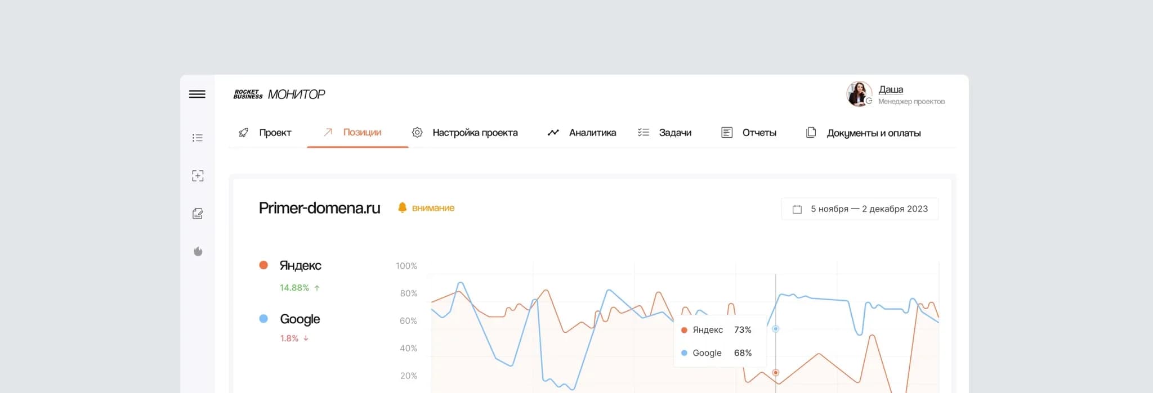Toggle the Google series legend entry
1153x393 pixels.
tap(300, 319)
